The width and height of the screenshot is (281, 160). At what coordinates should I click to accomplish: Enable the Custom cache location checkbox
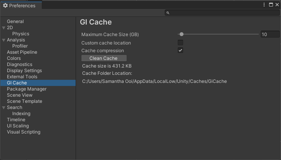(180, 43)
